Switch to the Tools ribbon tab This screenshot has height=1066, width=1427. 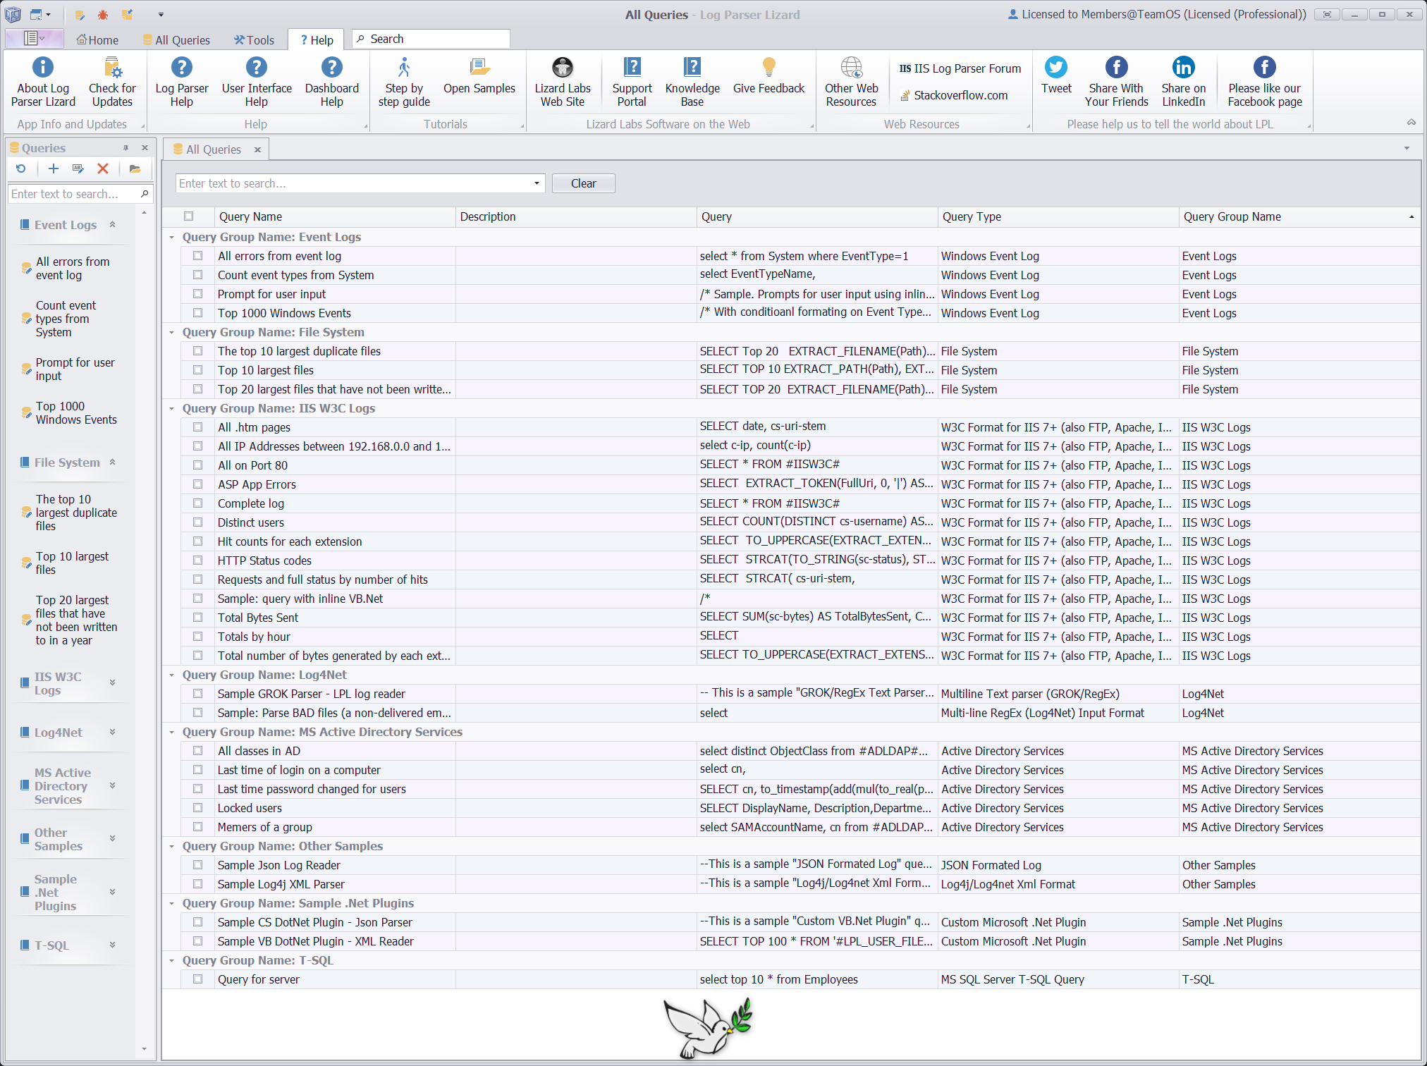pos(254,39)
